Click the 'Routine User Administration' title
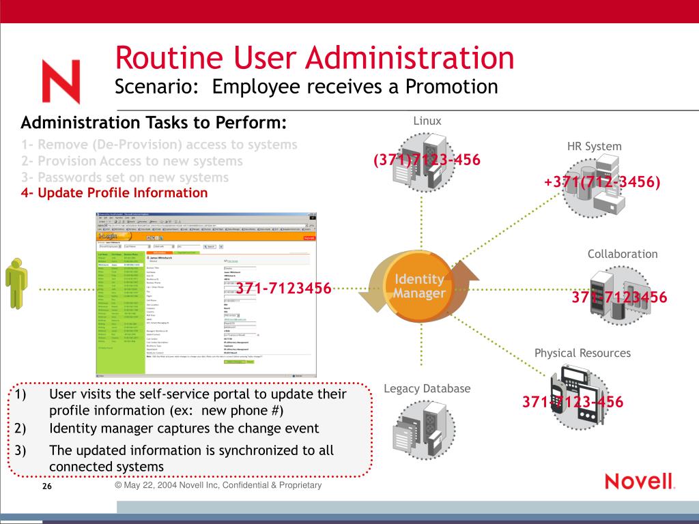Screen dimensions: 699x524 point(315,57)
